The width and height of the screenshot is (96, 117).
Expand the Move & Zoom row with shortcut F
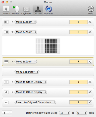[12, 62]
